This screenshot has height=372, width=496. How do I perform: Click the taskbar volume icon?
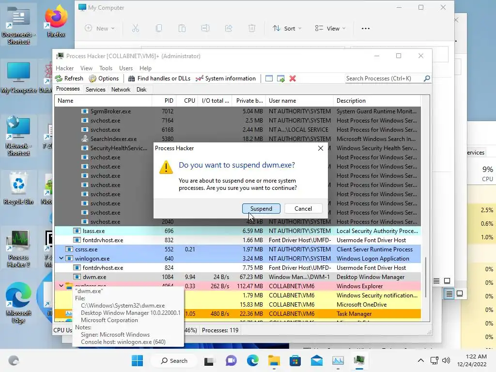446,360
